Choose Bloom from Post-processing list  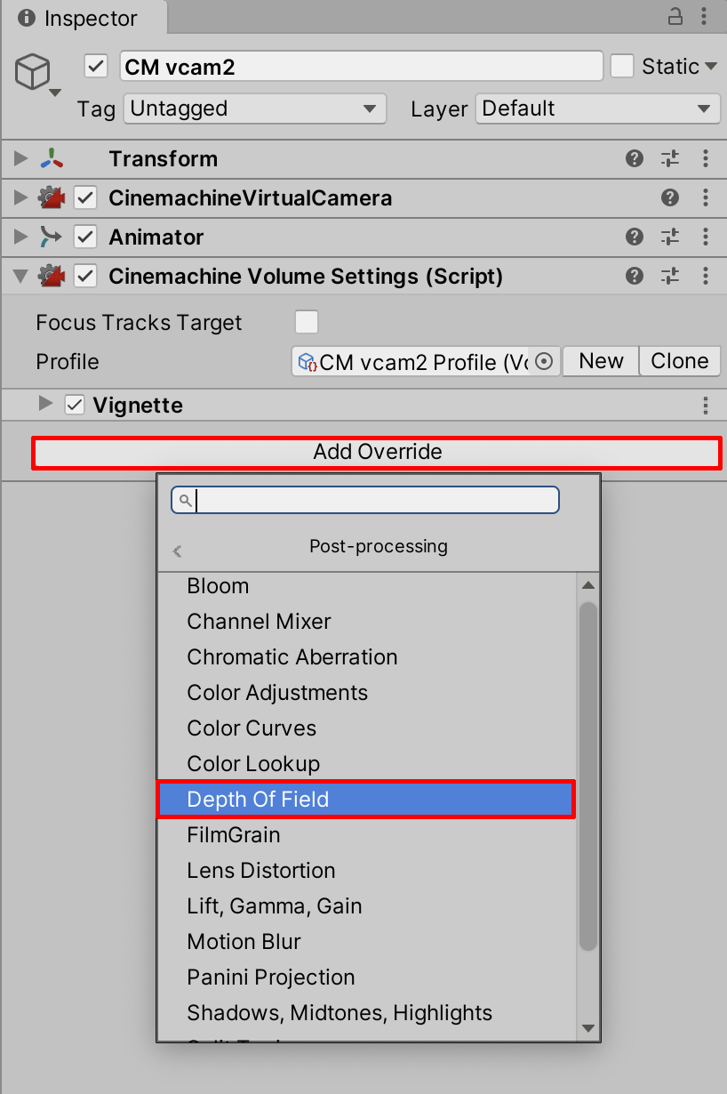[x=218, y=586]
